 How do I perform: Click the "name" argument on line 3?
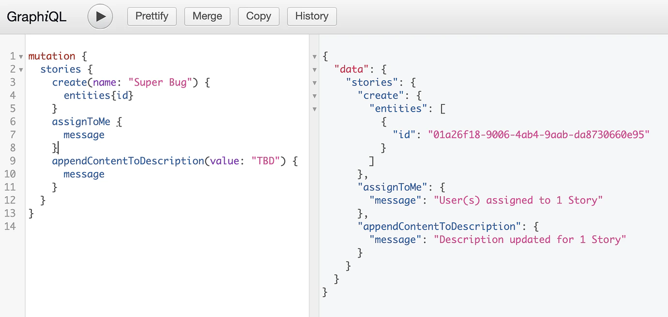(105, 82)
